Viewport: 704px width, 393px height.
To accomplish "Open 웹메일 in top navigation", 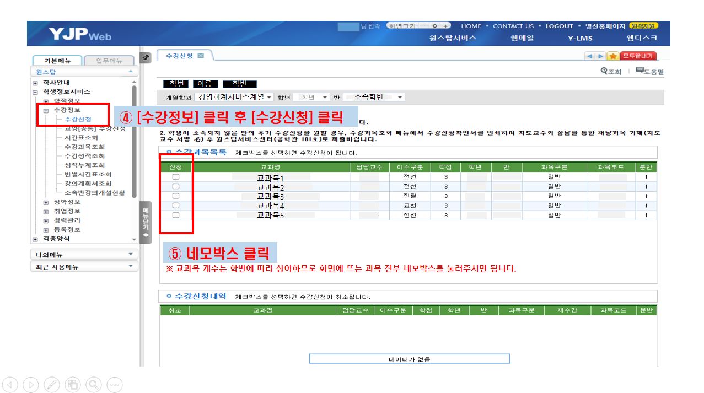I will [x=522, y=38].
